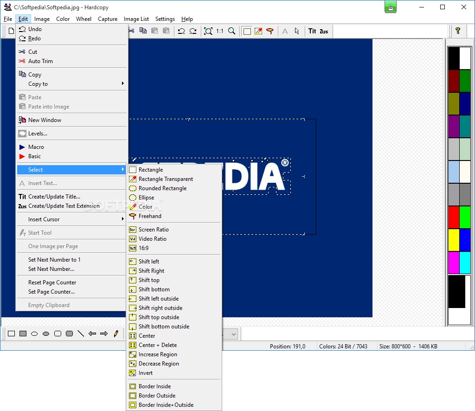Image resolution: width=475 pixels, height=411 pixels.
Task: Pick the yellow color swatch
Action: tap(454, 240)
